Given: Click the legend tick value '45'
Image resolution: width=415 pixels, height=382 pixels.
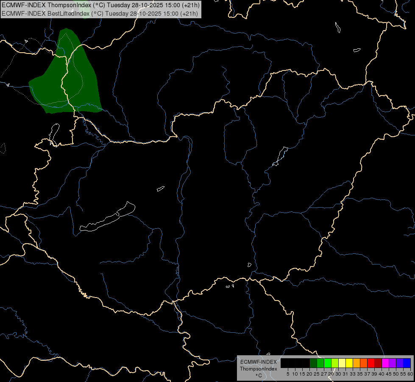Looking at the screenshot, I should click(389, 374).
